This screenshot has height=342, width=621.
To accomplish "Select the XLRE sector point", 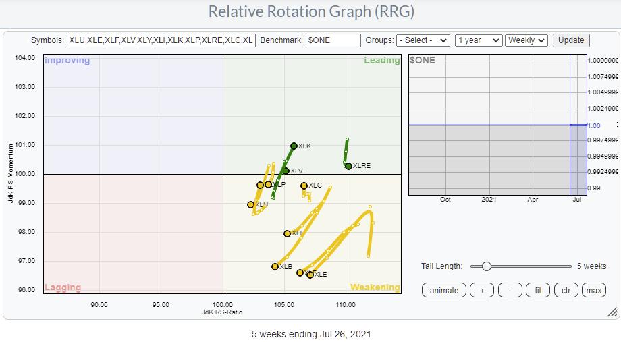I will coord(348,166).
